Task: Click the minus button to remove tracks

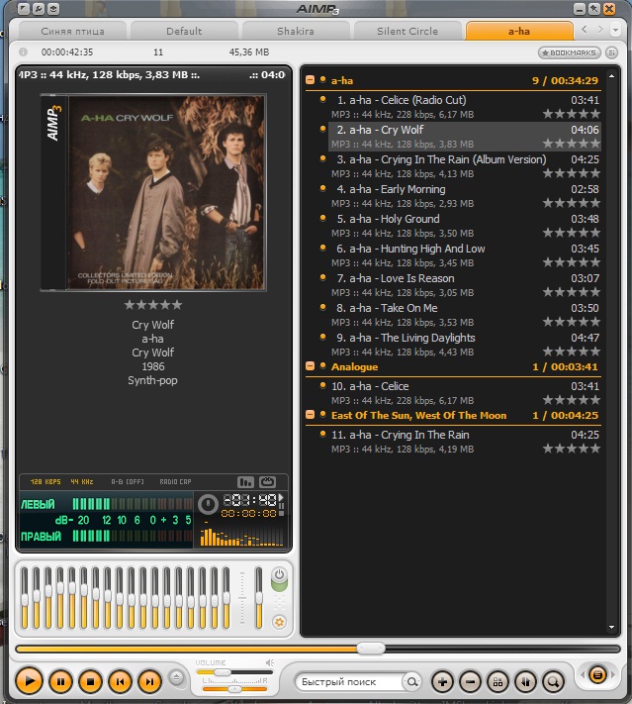Action: point(470,682)
